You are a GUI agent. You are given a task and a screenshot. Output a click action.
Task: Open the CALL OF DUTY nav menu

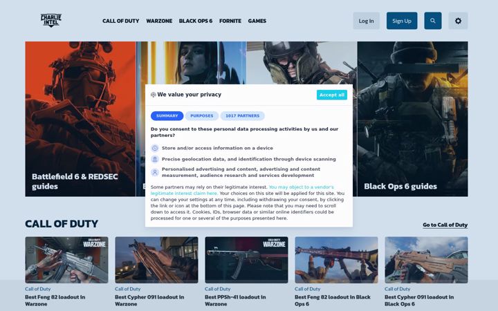click(x=120, y=21)
